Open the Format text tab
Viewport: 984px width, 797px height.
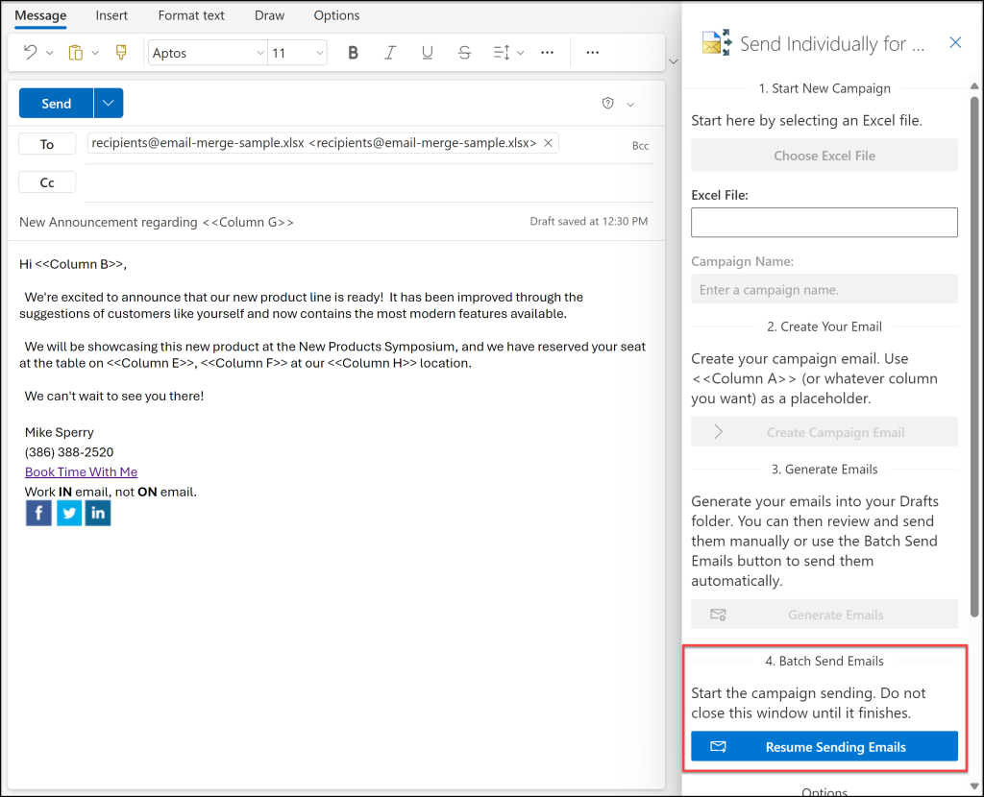[191, 15]
